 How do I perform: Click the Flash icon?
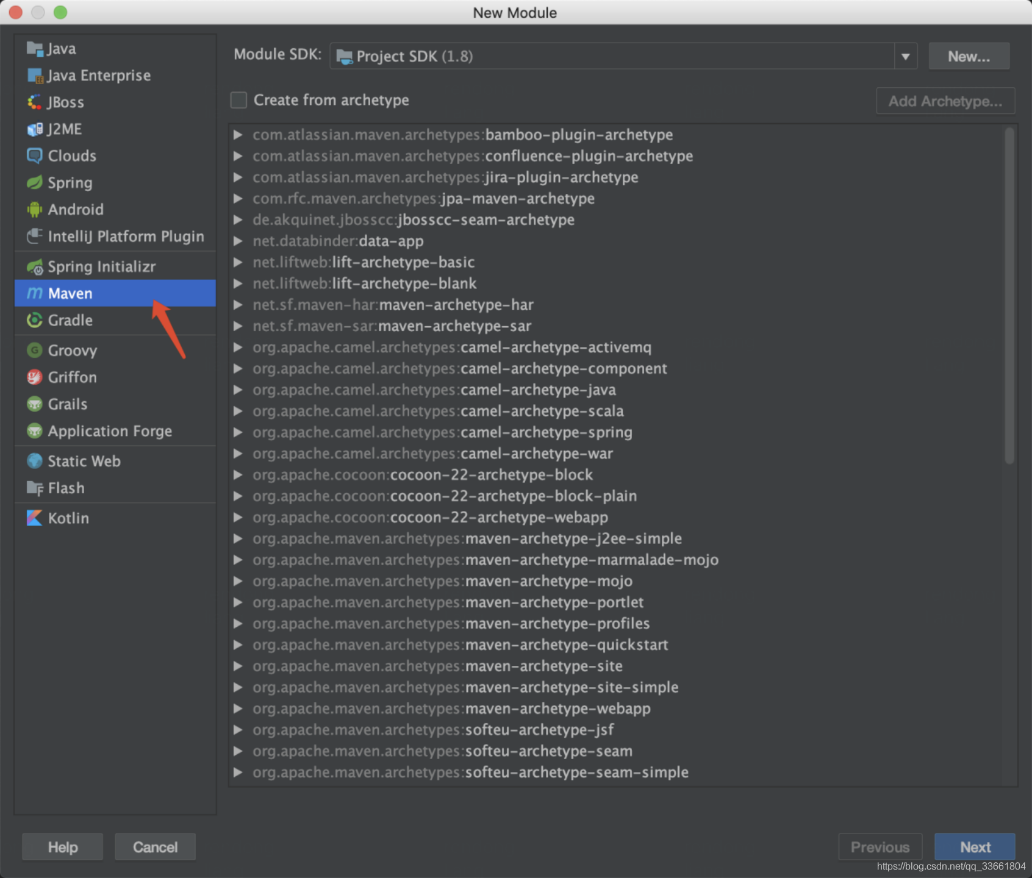(x=35, y=488)
